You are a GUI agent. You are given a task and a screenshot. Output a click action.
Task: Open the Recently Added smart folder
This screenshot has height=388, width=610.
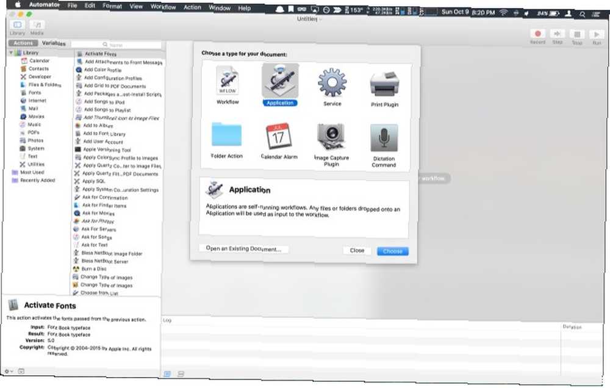[33, 180]
